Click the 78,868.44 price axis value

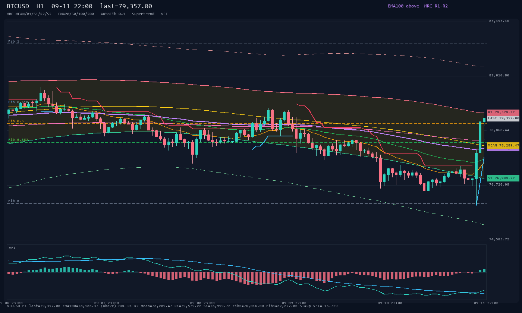click(499, 130)
